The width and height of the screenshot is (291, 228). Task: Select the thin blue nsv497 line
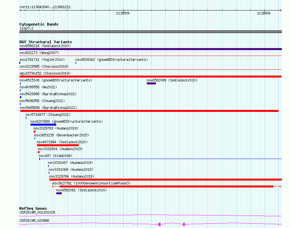tap(161, 159)
